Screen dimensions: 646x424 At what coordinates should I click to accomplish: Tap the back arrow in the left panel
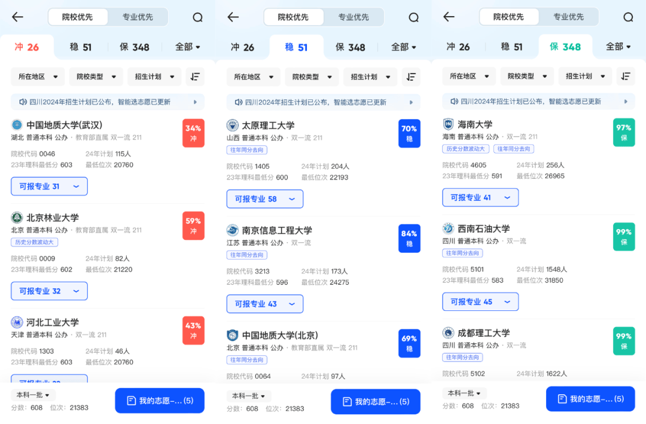click(x=17, y=17)
